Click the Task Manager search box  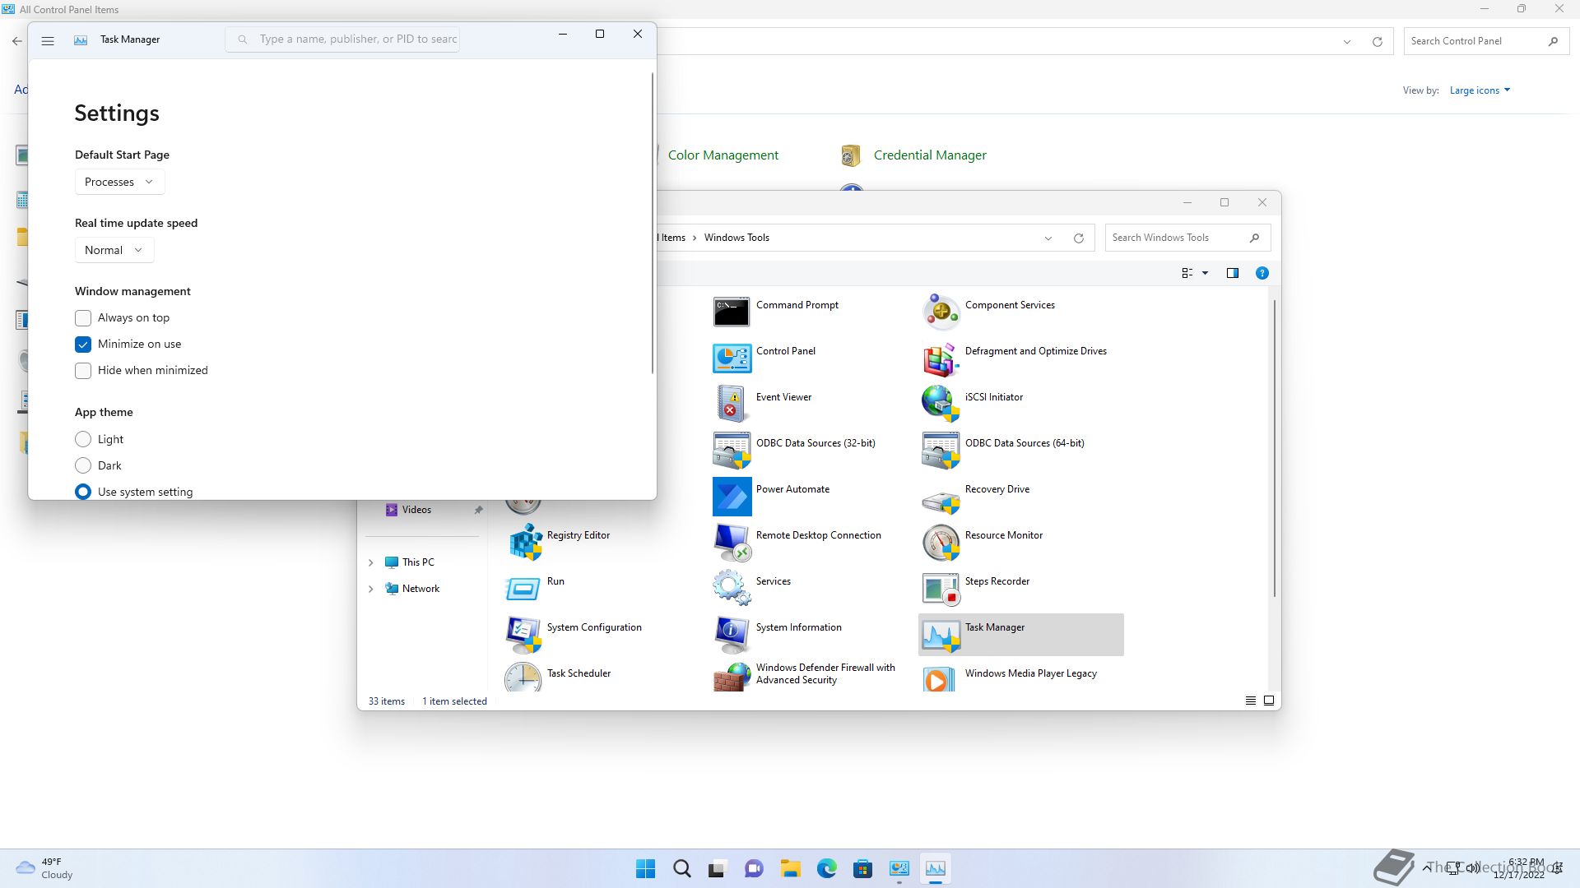[342, 39]
